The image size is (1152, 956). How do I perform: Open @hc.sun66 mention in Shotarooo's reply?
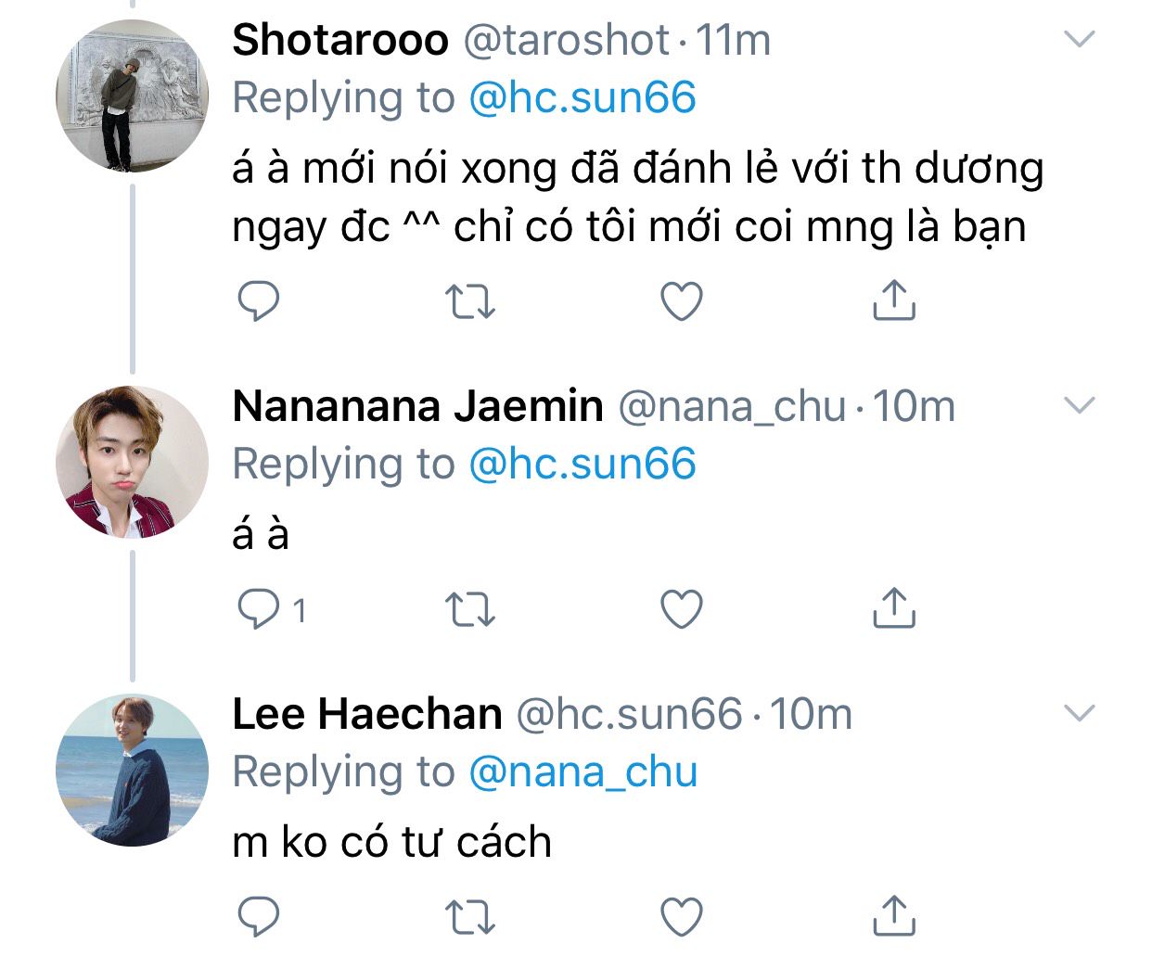point(582,97)
